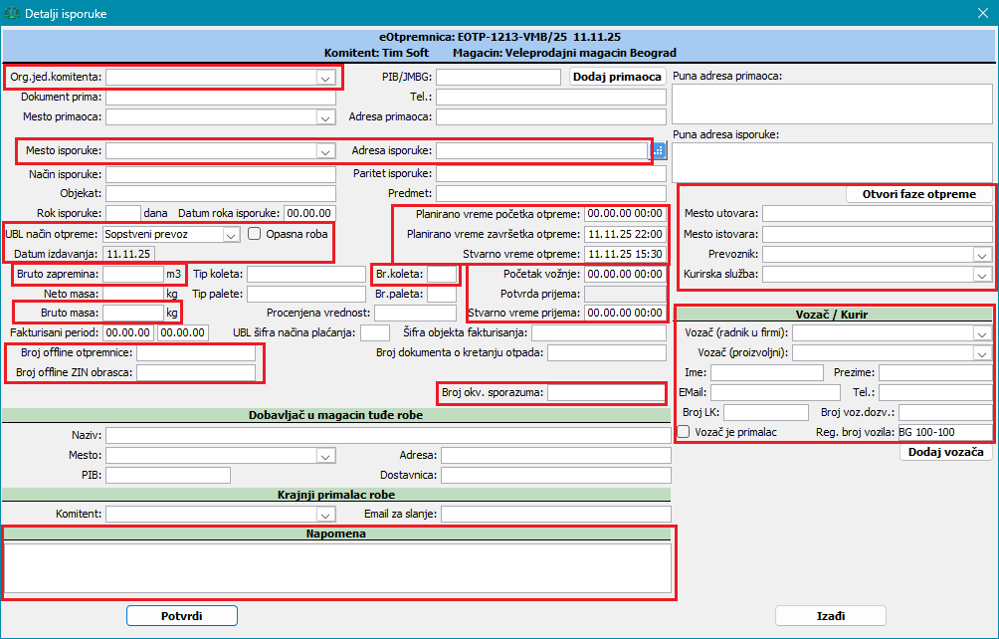Check the Opasna roba checkbox
999x639 pixels.
tap(255, 234)
